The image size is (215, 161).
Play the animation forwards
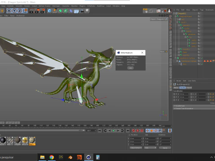[x=114, y=131]
